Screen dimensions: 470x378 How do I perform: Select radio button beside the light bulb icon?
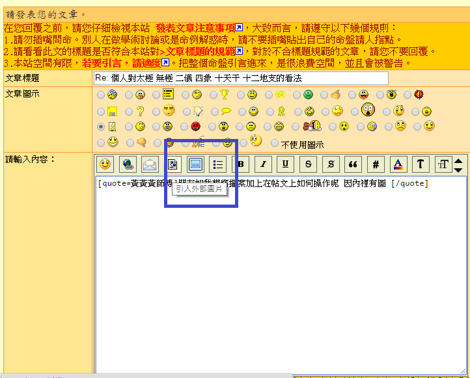[x=187, y=112]
